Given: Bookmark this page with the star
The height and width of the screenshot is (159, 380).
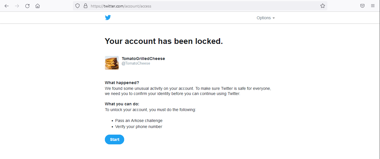Looking at the screenshot, I should (x=323, y=6).
